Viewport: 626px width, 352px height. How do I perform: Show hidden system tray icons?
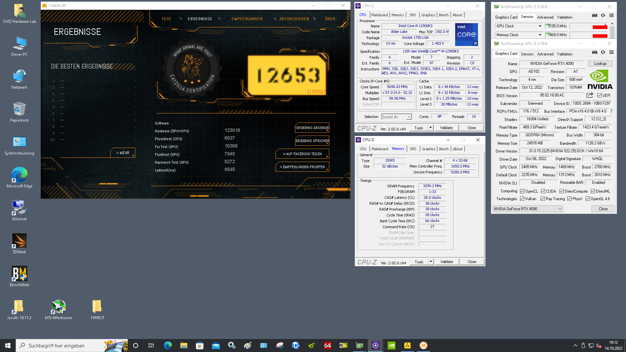click(575, 345)
